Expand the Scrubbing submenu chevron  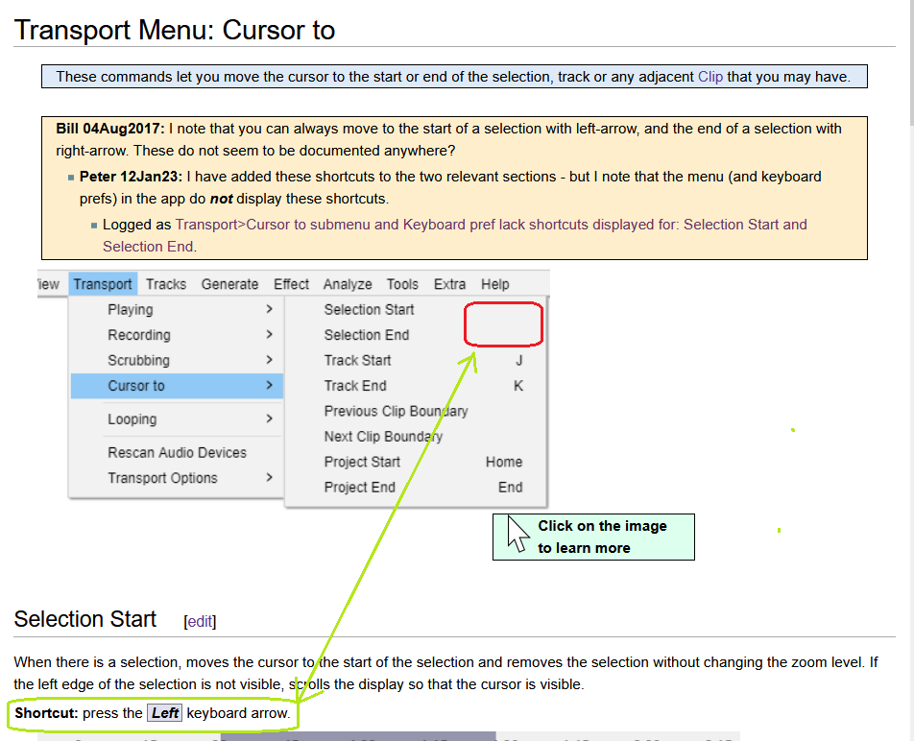coord(271,360)
